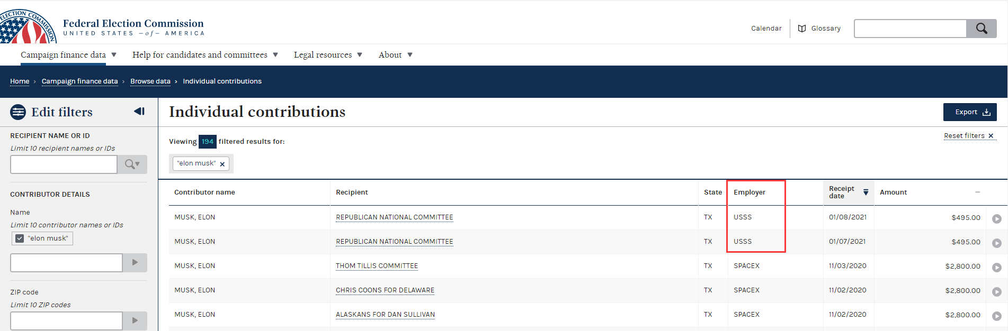Screen dimensions: 1008x331
Task: Click the Individual contributions heading
Action: pos(257,112)
